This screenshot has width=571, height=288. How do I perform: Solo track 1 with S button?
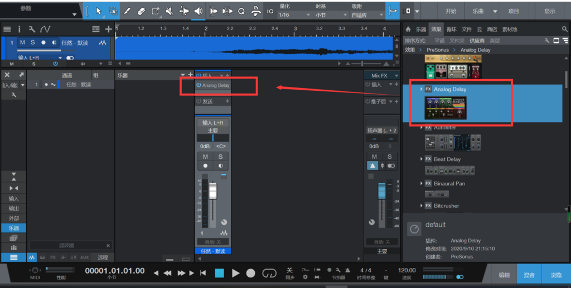(32, 42)
